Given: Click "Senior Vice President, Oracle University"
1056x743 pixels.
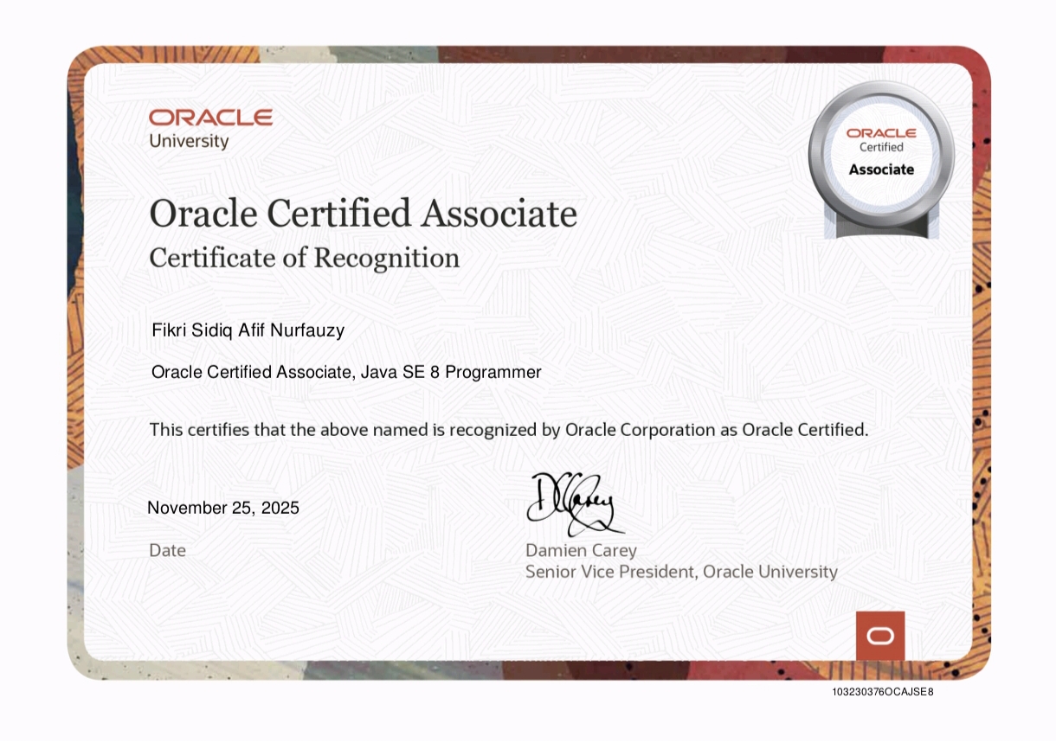Looking at the screenshot, I should [x=681, y=572].
